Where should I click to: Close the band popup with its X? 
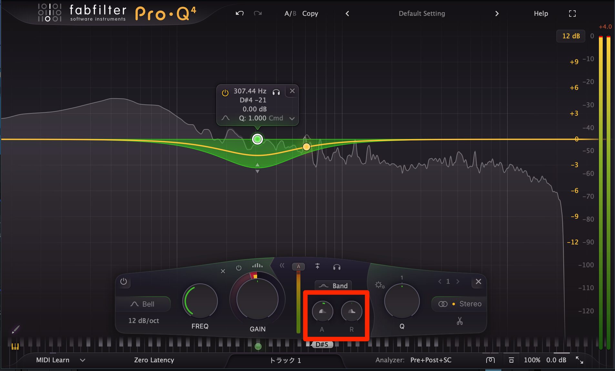292,91
